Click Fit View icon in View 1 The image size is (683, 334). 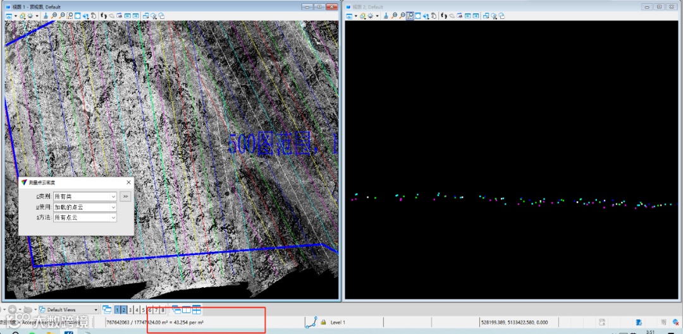pyautogui.click(x=77, y=16)
